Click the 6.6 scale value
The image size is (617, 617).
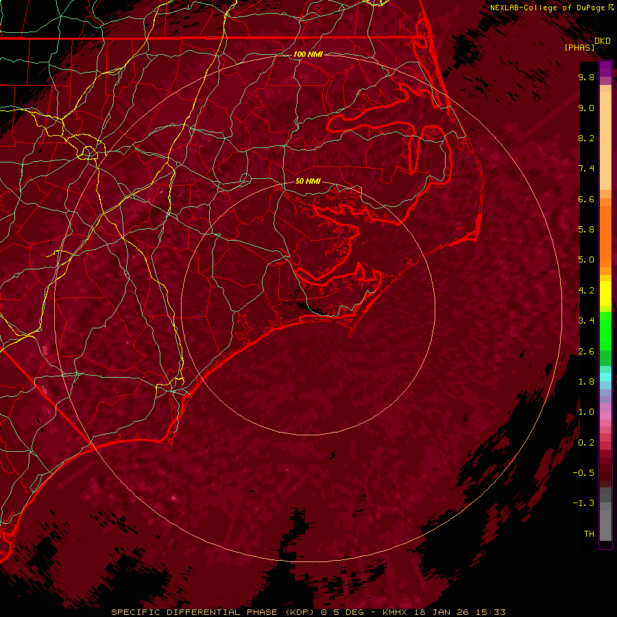click(x=586, y=199)
